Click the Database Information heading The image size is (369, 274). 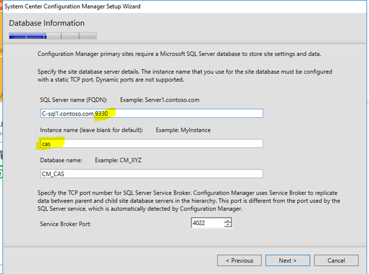click(x=47, y=23)
